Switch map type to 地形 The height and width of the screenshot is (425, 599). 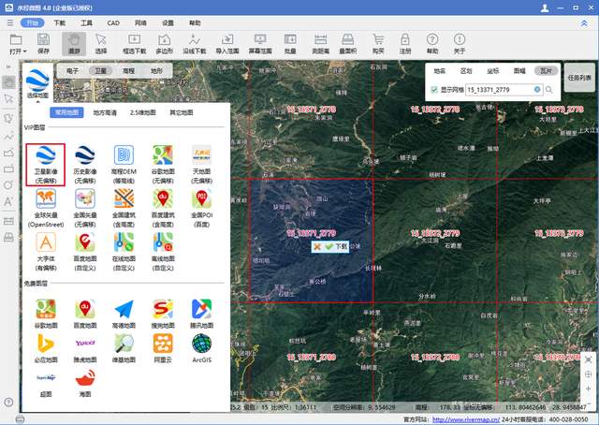point(156,70)
